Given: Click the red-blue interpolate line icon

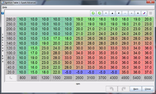Looking at the screenshot, I should pos(144,13).
